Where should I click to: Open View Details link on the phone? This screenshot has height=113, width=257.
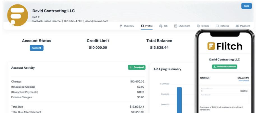pos(244,81)
